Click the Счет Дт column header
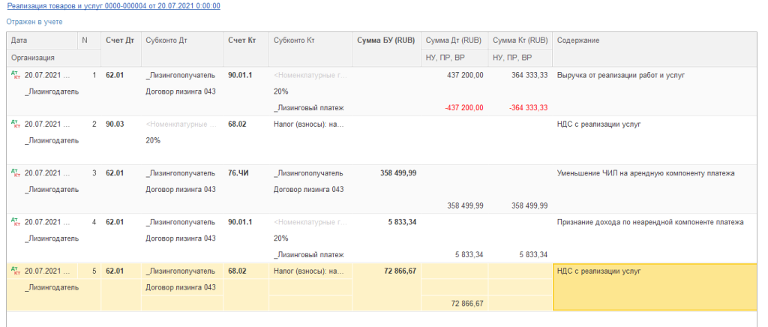This screenshot has width=768, height=327. (x=119, y=40)
